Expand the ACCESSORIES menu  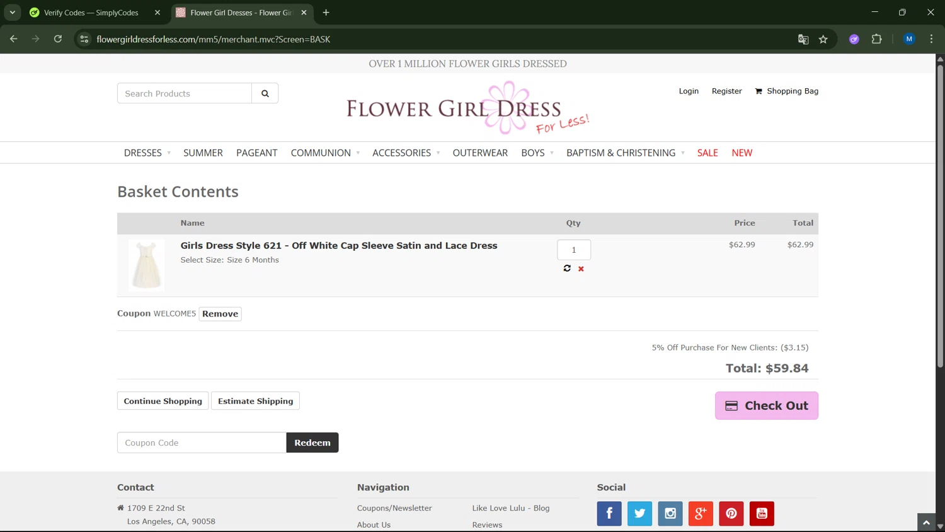click(x=406, y=153)
